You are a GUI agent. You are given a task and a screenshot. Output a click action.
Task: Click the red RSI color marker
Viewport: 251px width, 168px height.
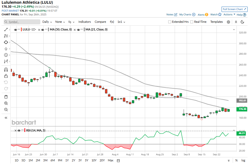click(x=25, y=130)
